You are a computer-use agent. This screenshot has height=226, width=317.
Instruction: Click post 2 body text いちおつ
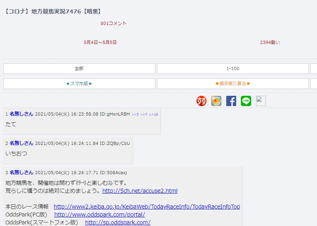click(16, 154)
